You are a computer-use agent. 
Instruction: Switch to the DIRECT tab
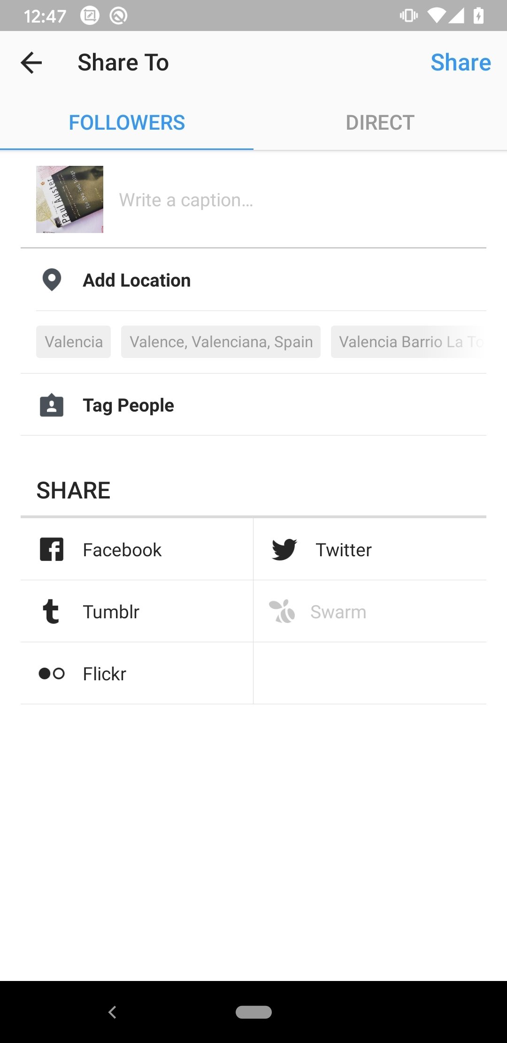[x=380, y=123]
